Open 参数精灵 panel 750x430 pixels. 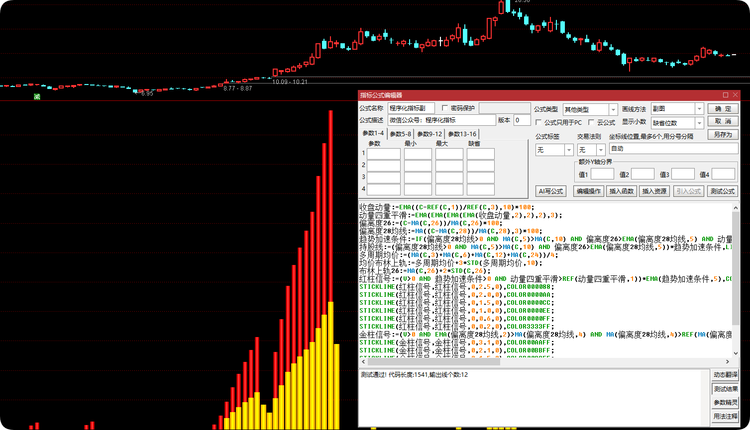(726, 403)
